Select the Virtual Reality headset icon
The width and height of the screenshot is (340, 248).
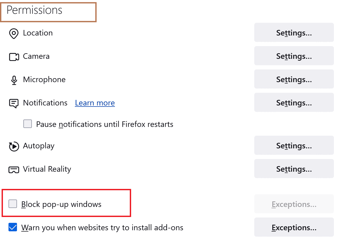13,169
